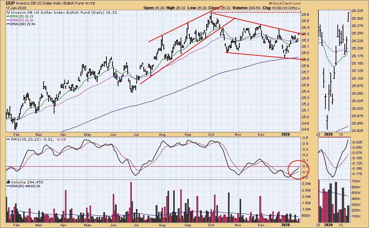Select the Low 26.29 value
Viewport: 369px width, 228px height.
(197, 8)
